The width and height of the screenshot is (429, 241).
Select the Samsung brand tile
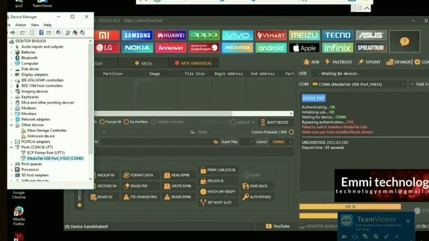(x=137, y=35)
